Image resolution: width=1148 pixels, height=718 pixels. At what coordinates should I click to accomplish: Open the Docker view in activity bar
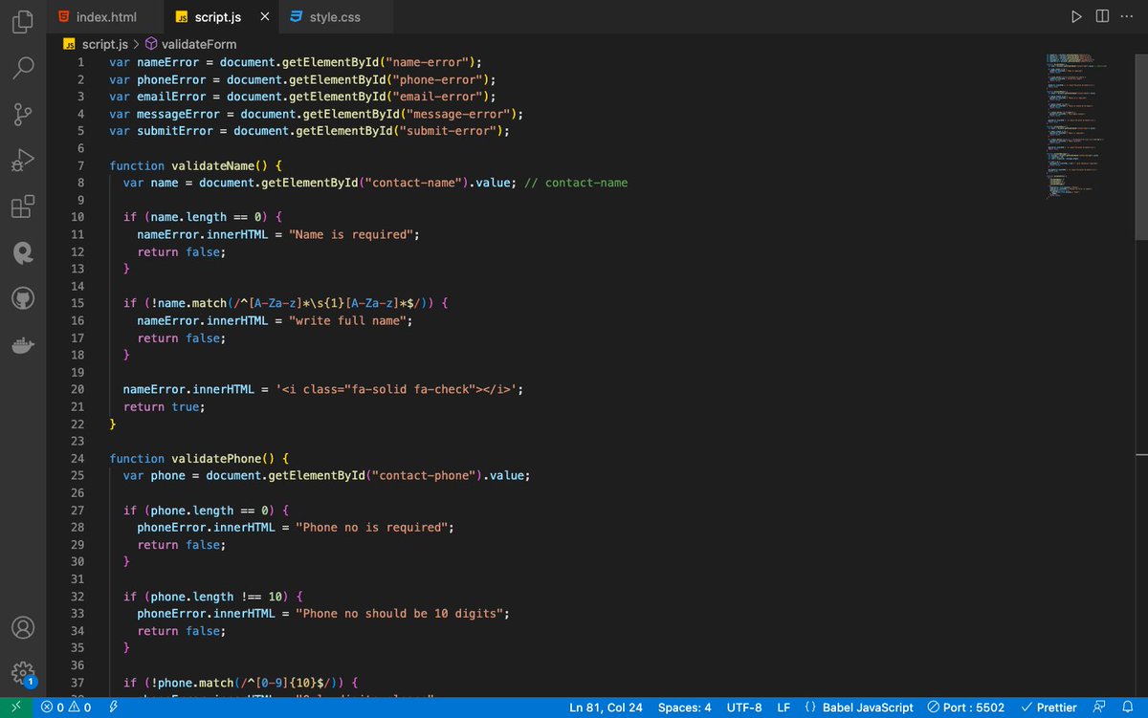(23, 345)
